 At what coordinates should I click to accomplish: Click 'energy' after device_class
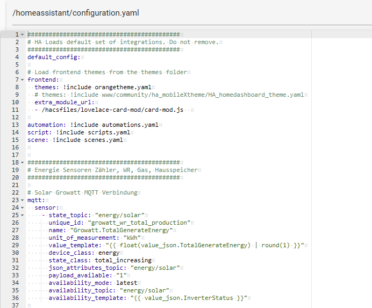(109, 253)
